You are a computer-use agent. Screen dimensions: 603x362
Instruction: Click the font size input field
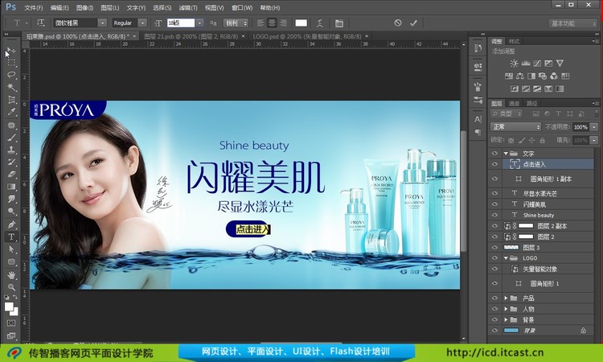[x=181, y=23]
